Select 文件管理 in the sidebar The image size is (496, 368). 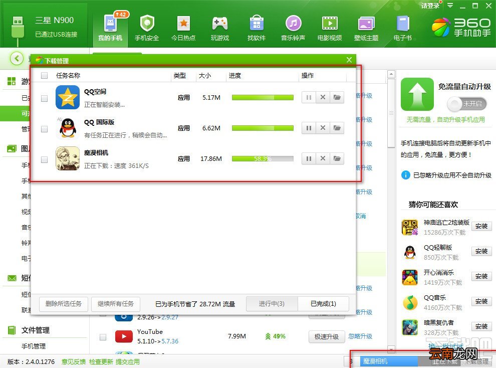(x=36, y=330)
